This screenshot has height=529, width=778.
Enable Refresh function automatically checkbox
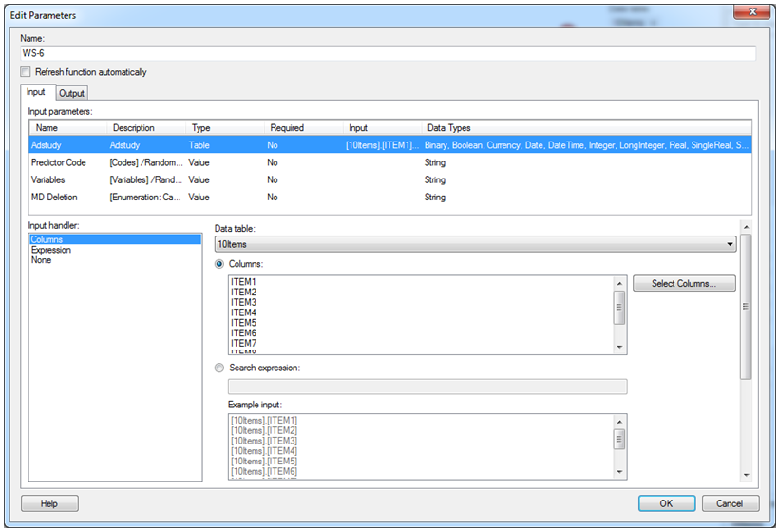26,72
